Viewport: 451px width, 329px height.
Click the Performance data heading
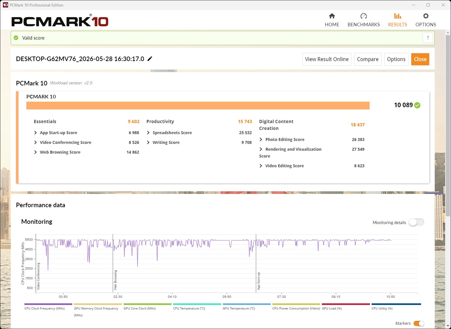point(41,205)
